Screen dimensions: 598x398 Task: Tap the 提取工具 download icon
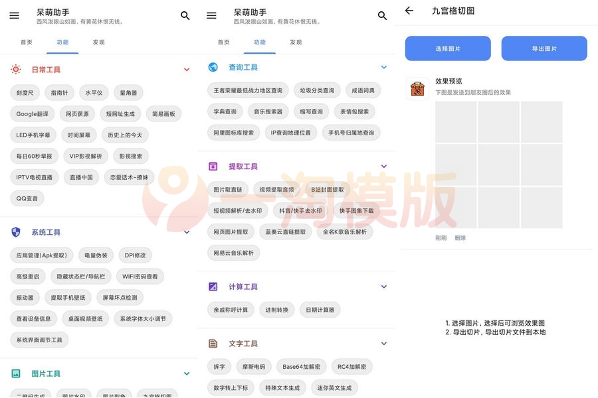[213, 166]
